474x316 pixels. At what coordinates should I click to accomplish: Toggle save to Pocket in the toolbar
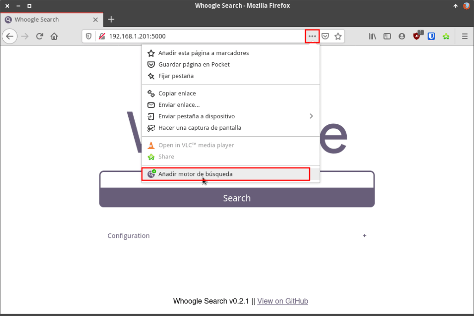[x=325, y=36]
